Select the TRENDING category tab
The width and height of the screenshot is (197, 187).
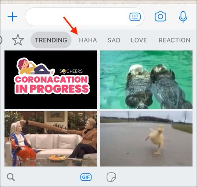tap(51, 40)
